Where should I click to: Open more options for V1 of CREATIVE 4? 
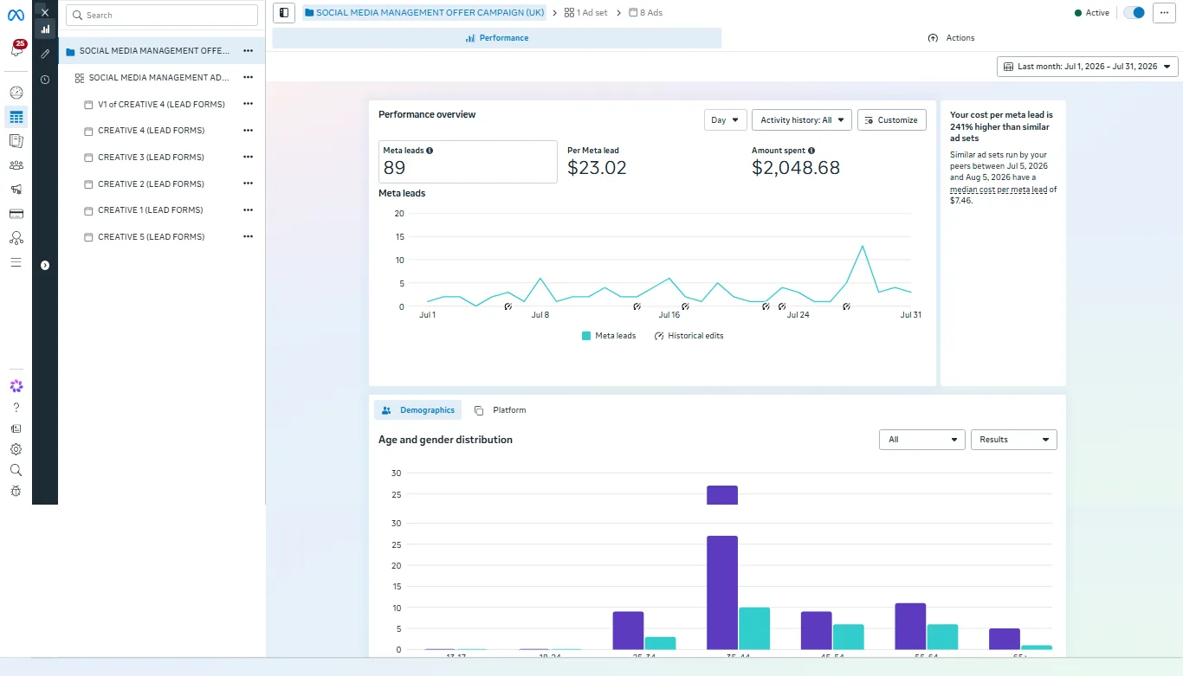[x=249, y=104]
